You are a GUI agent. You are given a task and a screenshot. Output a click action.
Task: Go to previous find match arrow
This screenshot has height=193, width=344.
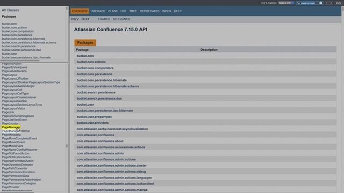[x=327, y=3]
